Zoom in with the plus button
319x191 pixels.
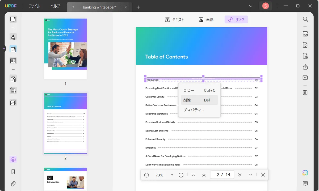click(x=181, y=175)
